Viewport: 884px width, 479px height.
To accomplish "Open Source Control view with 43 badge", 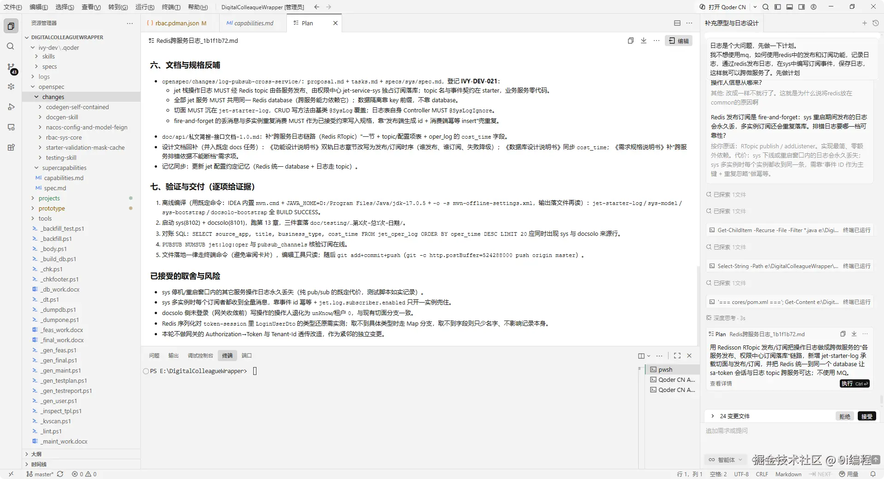I will 11,68.
